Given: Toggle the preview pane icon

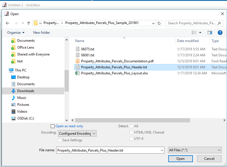Looking at the screenshot, I should tap(210, 33).
